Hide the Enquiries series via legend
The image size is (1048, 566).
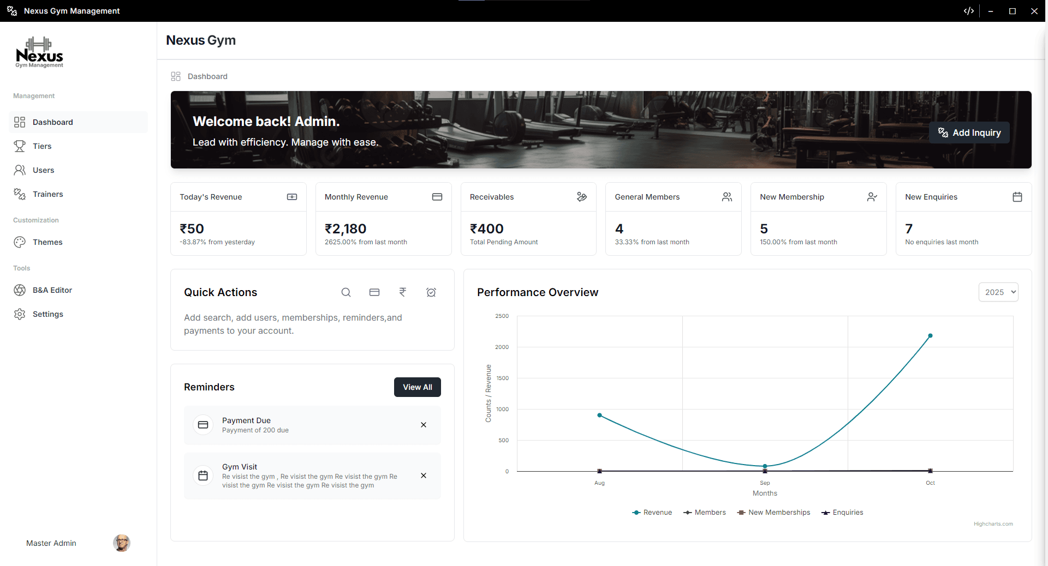click(843, 513)
